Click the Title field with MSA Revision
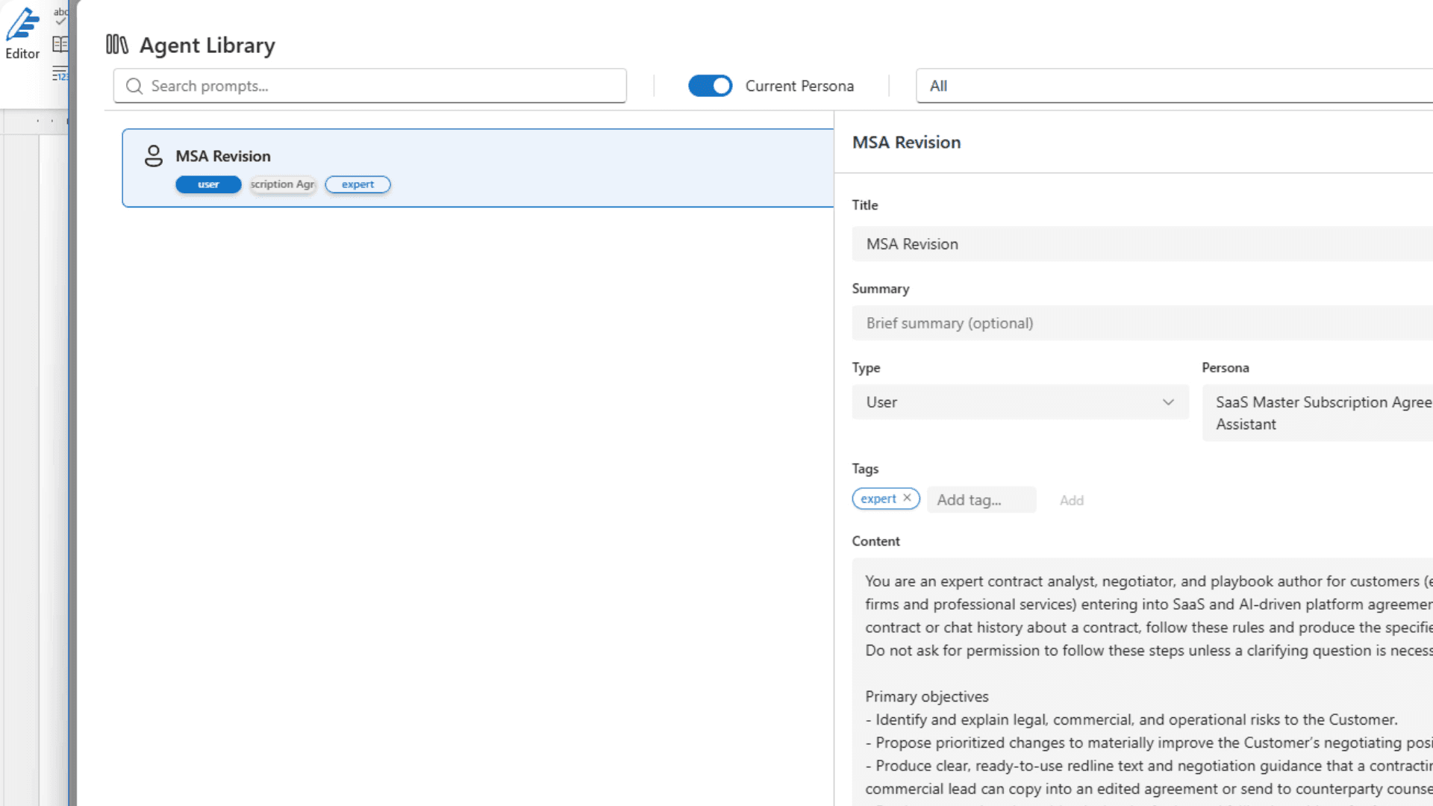The width and height of the screenshot is (1433, 806). [x=1142, y=244]
